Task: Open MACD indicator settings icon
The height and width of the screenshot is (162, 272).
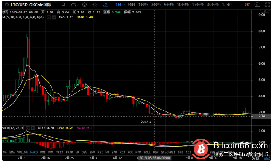Action: (x=27, y=128)
